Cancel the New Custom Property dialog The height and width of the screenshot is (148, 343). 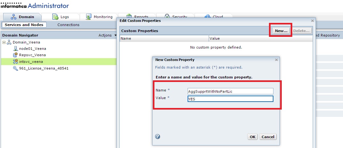point(268,137)
